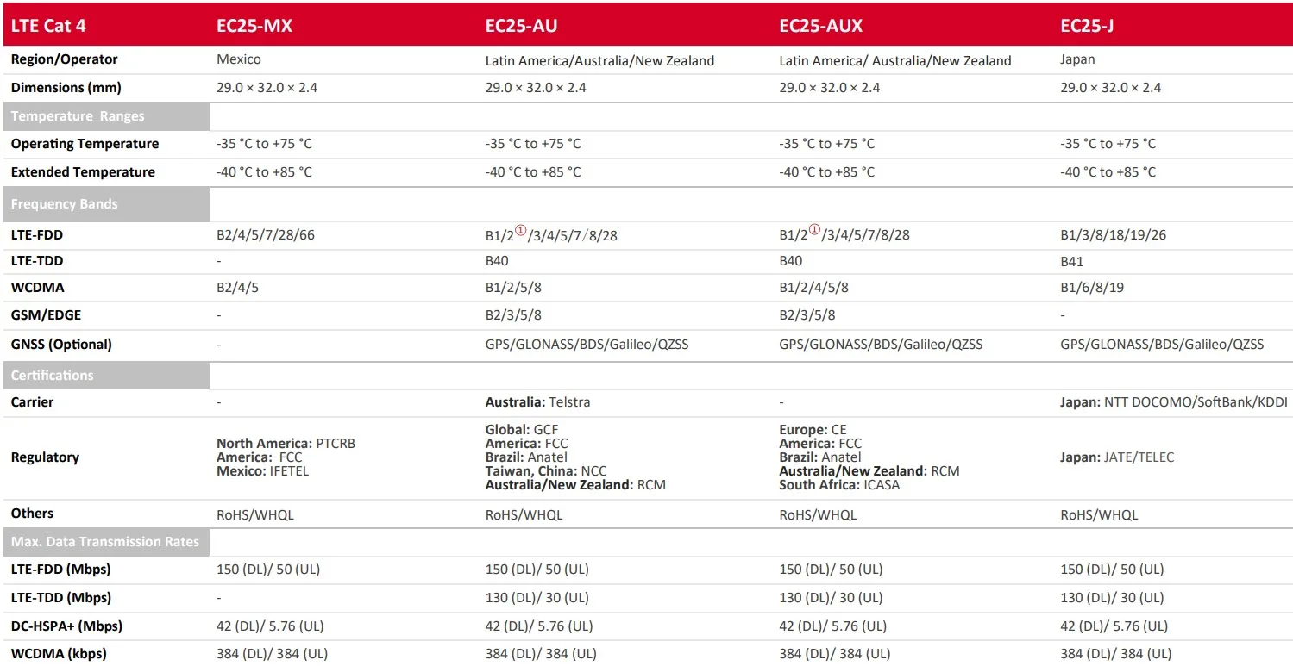Click the Australia: Telstra carrier cell
1293x666 pixels.
[537, 402]
